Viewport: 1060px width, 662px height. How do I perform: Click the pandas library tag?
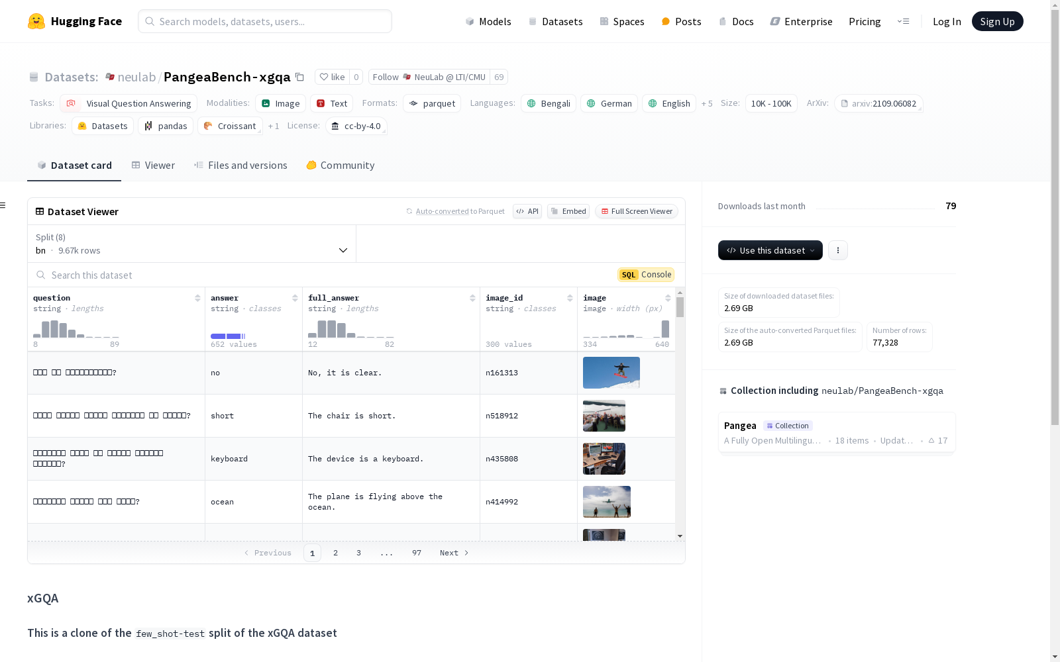[166, 126]
